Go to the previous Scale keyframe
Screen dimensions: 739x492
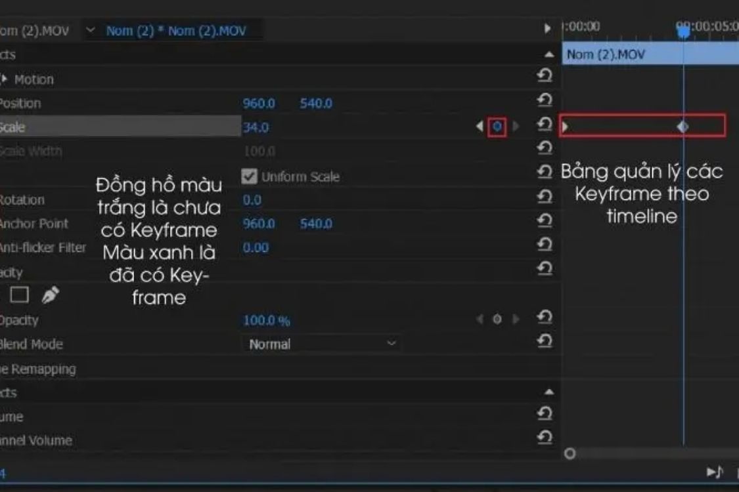(480, 126)
